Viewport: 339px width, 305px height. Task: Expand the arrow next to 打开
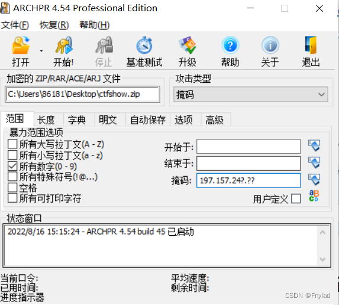point(41,51)
